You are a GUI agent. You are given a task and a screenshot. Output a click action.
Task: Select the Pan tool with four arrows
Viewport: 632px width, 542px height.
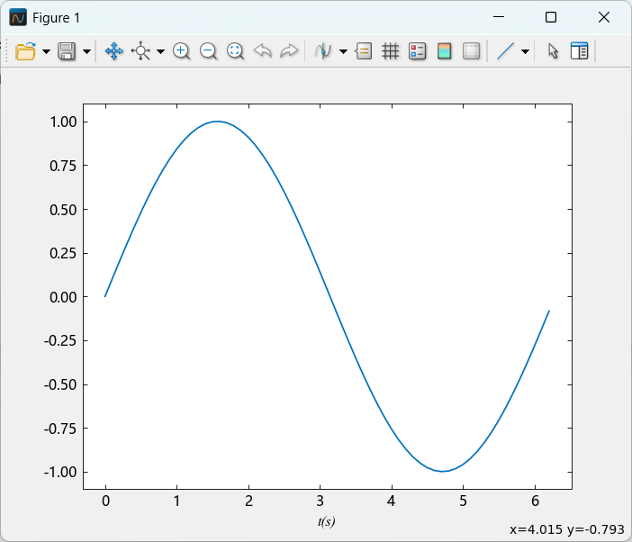click(x=114, y=51)
